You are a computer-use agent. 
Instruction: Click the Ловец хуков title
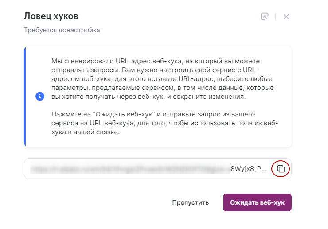[x=51, y=16]
